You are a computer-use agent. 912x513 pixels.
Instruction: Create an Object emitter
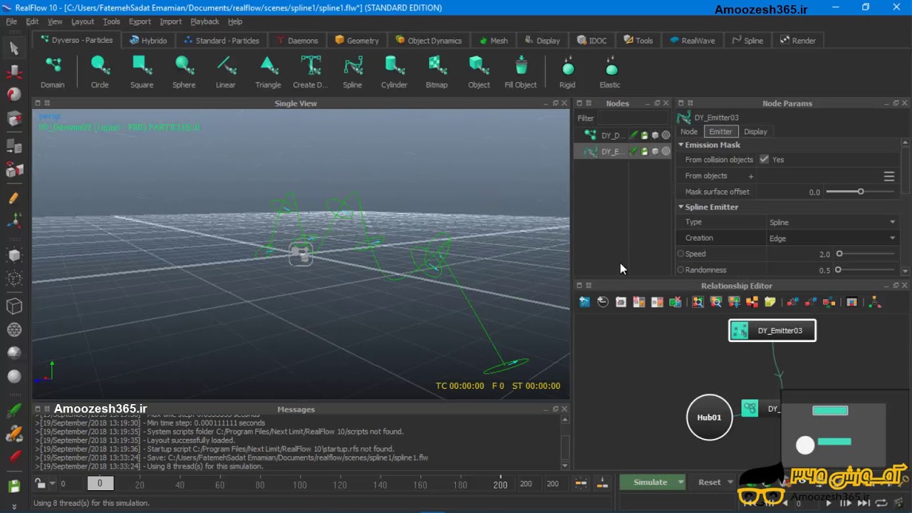(x=479, y=72)
